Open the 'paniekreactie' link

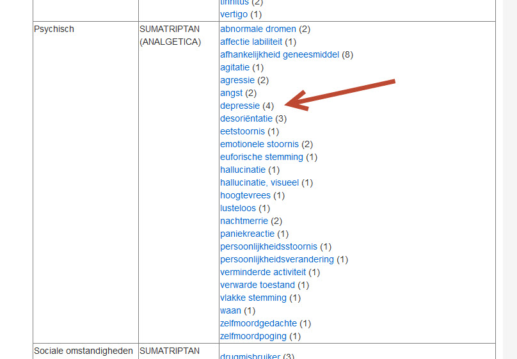point(247,234)
